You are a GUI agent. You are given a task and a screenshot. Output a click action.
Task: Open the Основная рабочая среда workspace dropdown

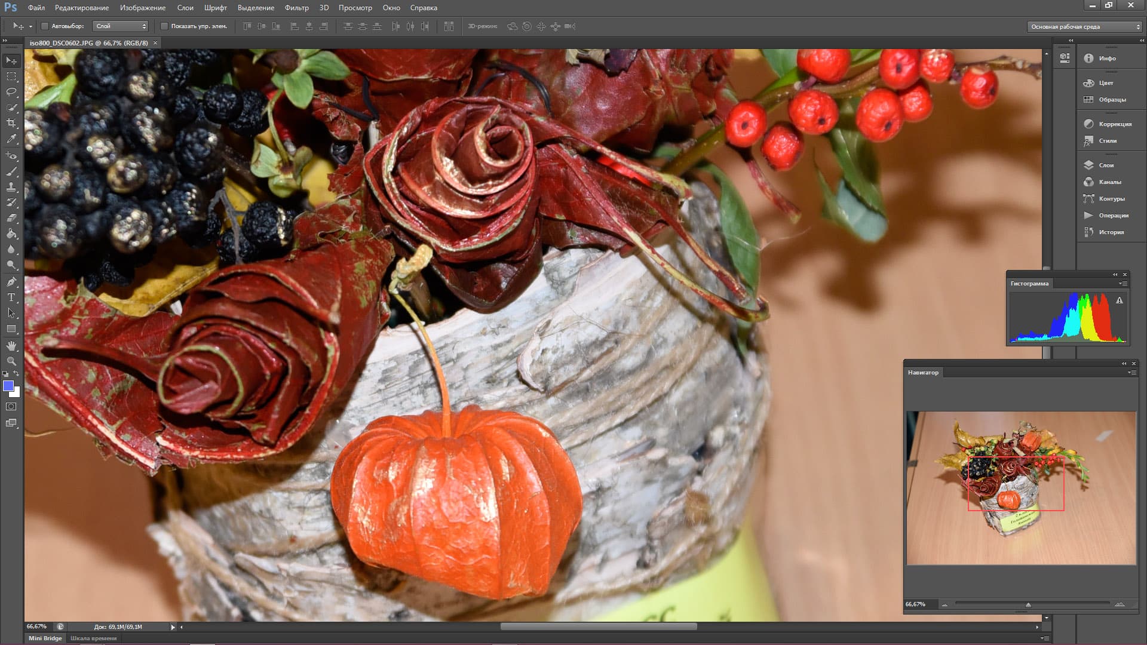[1084, 26]
